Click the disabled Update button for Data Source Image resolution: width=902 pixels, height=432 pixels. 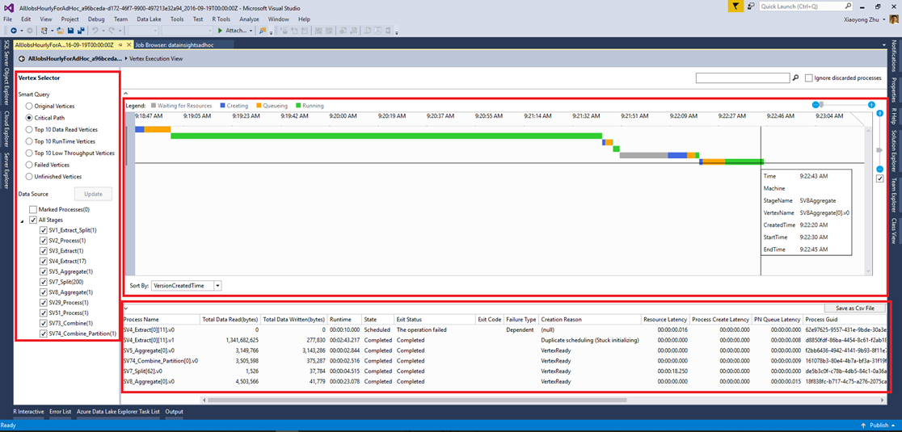[x=93, y=194]
